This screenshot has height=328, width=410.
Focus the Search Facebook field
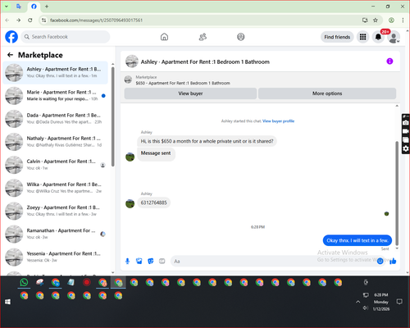click(66, 37)
